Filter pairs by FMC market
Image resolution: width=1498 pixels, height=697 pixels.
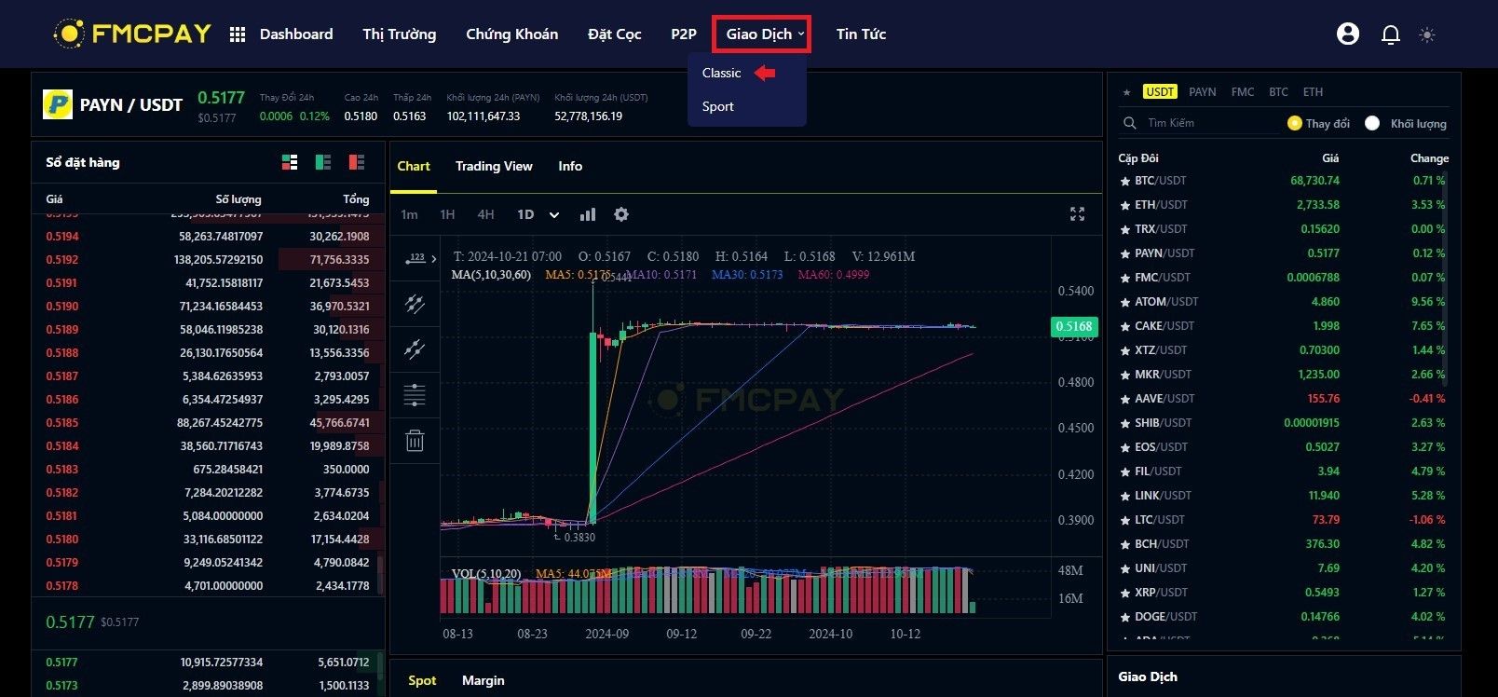click(x=1243, y=92)
